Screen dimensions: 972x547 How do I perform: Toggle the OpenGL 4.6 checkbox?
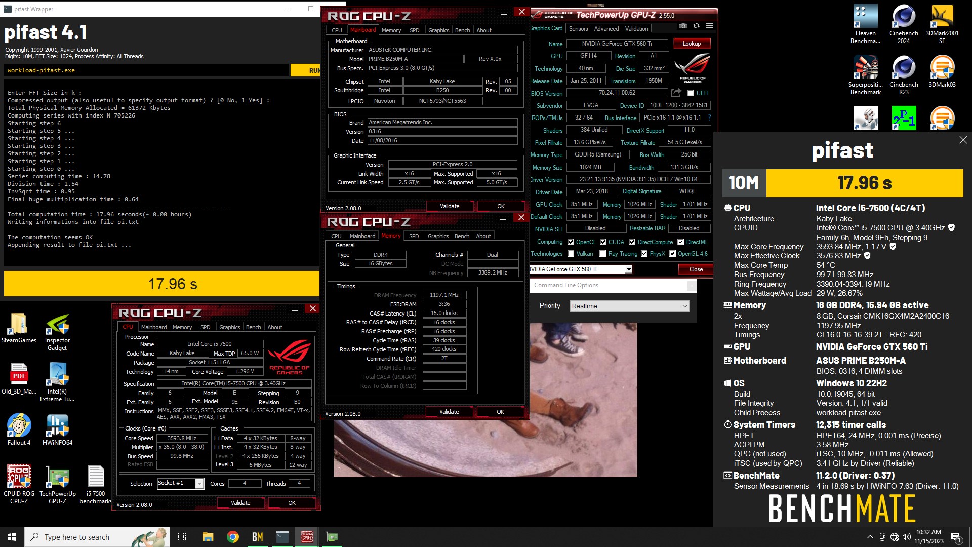point(672,254)
